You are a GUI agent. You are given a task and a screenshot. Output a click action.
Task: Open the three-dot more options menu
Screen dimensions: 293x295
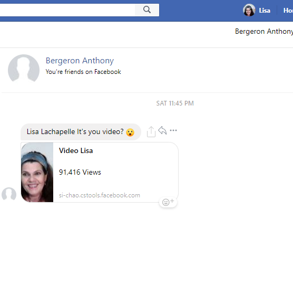[x=173, y=130]
